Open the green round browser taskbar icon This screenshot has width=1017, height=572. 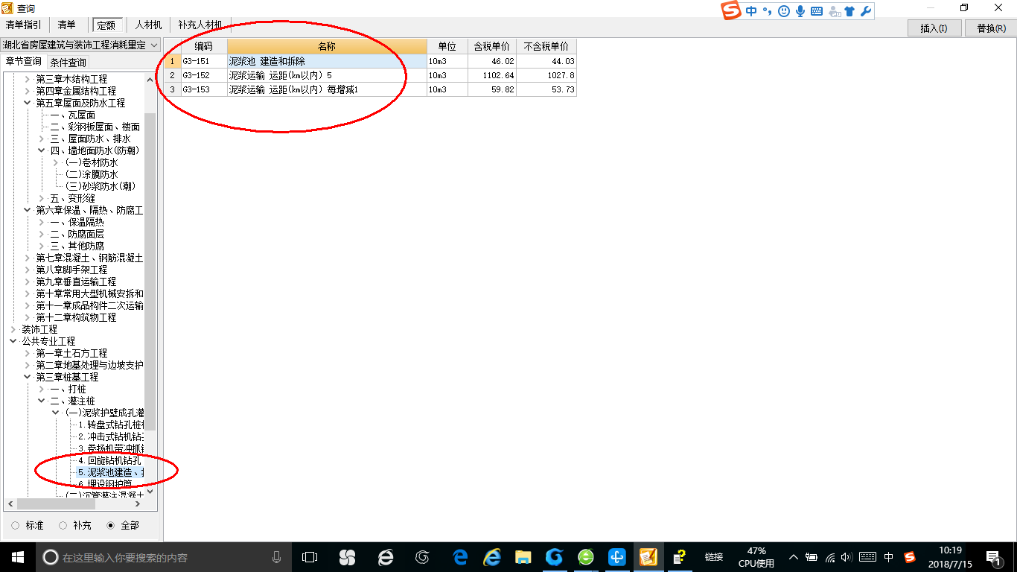tap(586, 557)
